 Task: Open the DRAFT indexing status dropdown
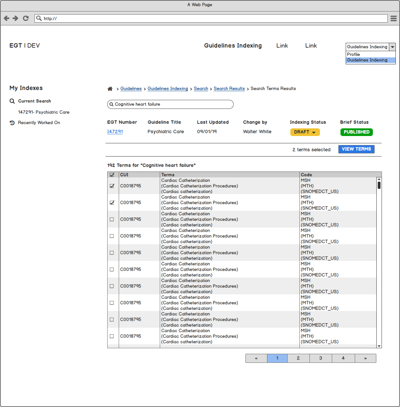(305, 132)
